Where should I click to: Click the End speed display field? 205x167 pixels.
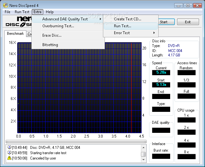(x=161, y=97)
